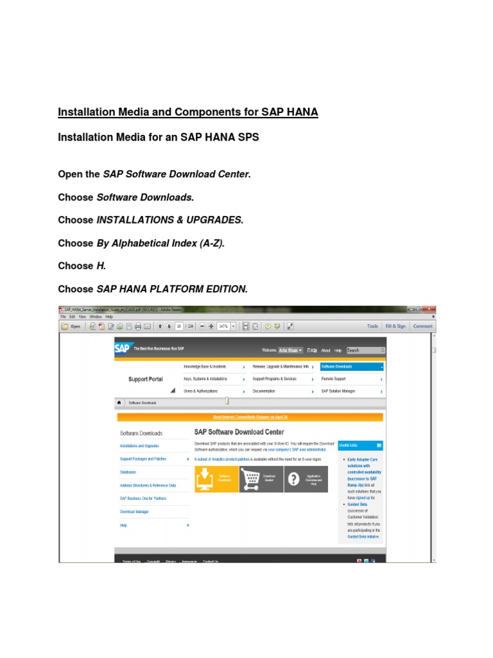The image size is (493, 658).
Task: Click the orange Software Downloads tile
Action: [x=217, y=479]
